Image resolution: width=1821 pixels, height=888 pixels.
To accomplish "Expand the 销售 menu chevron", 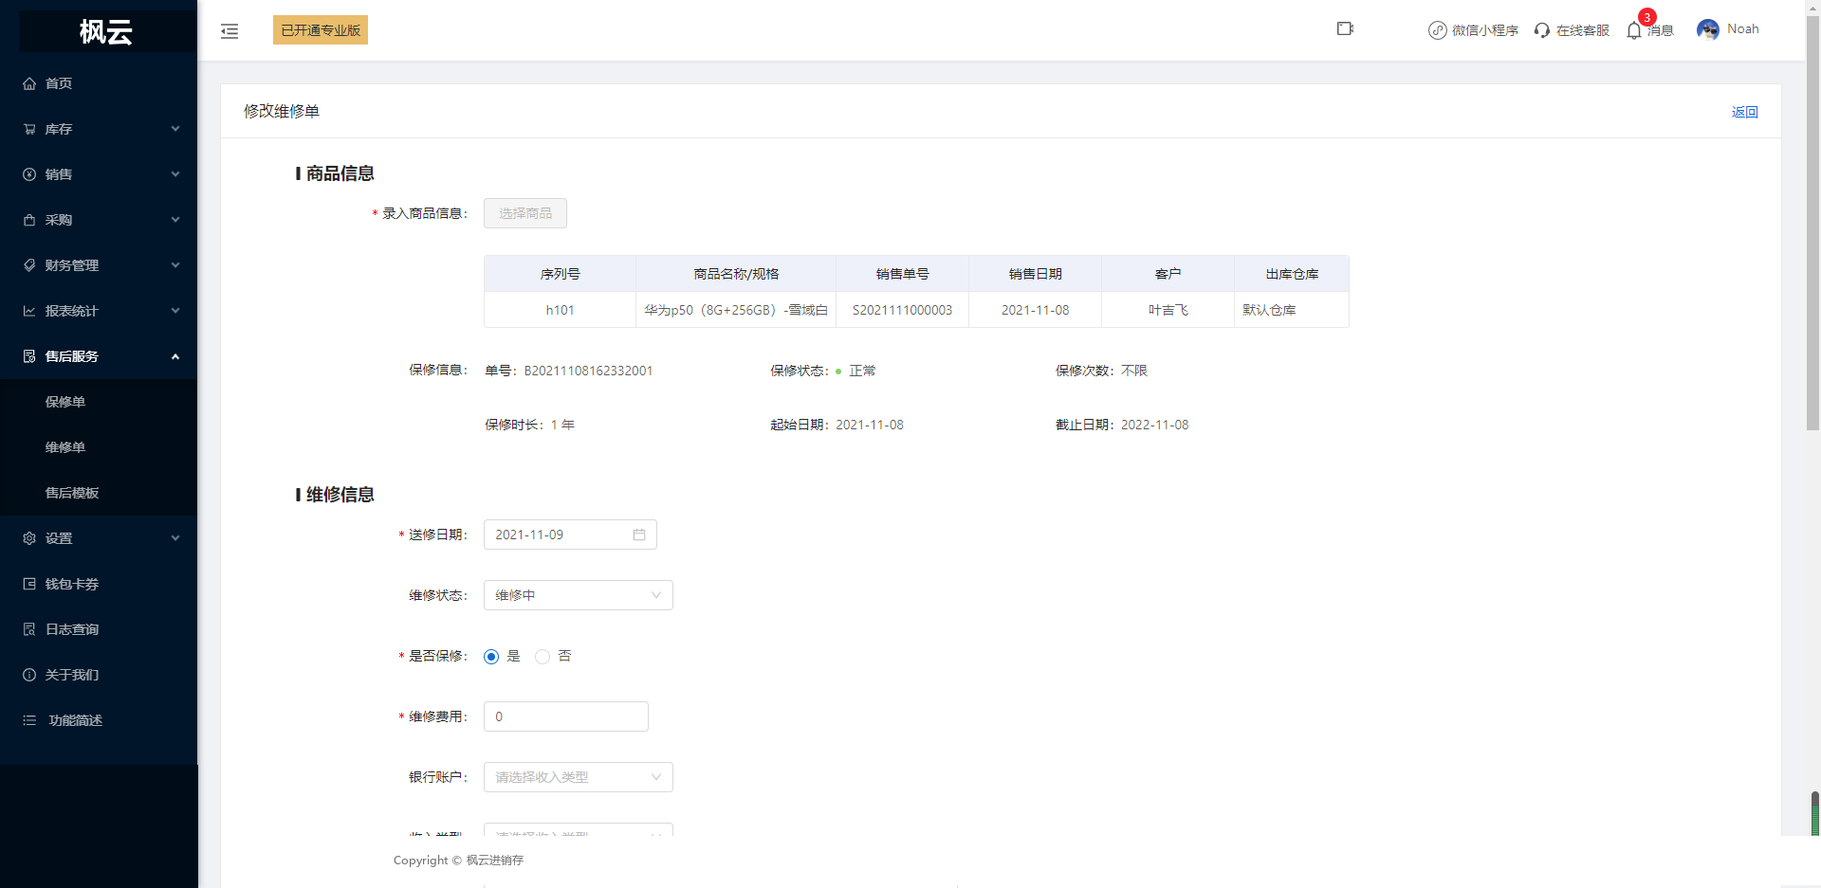I will pos(175,174).
